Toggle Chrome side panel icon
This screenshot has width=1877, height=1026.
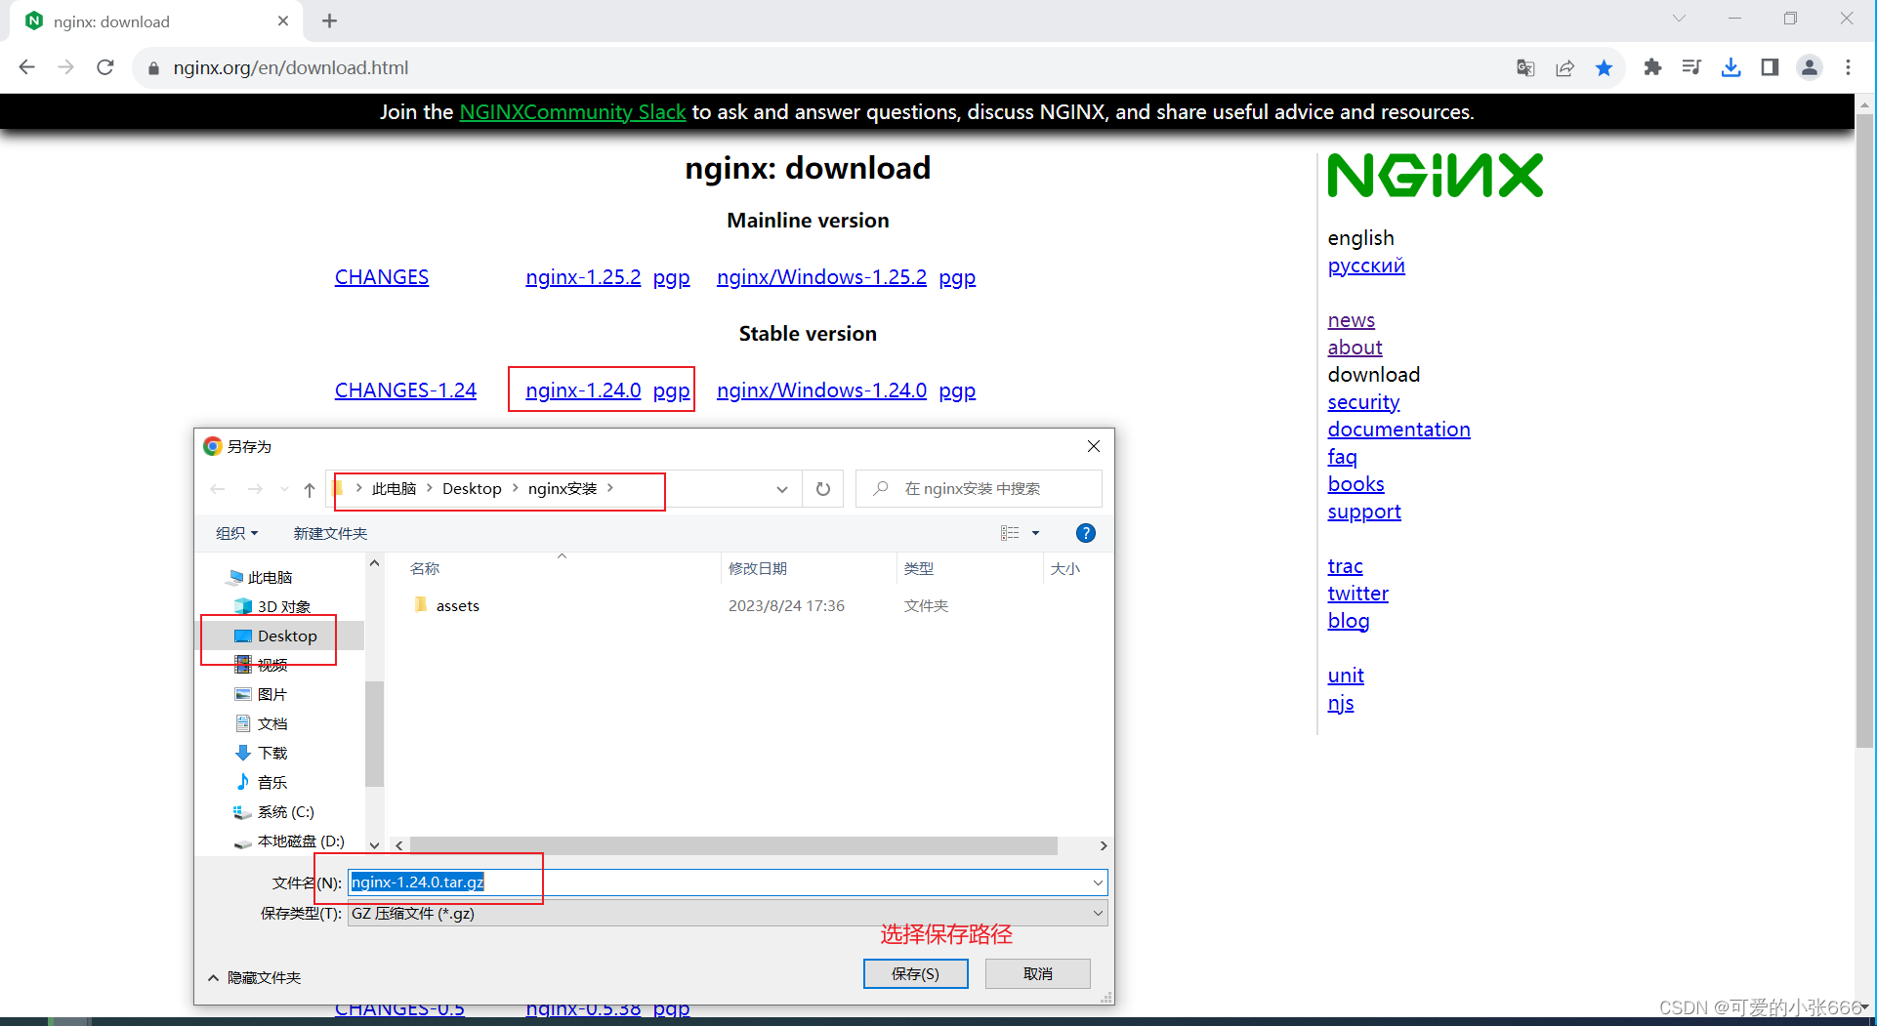[1770, 67]
